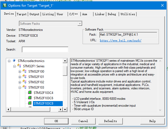Click device tree vertical scrollbar thumb

pyautogui.click(x=65, y=71)
